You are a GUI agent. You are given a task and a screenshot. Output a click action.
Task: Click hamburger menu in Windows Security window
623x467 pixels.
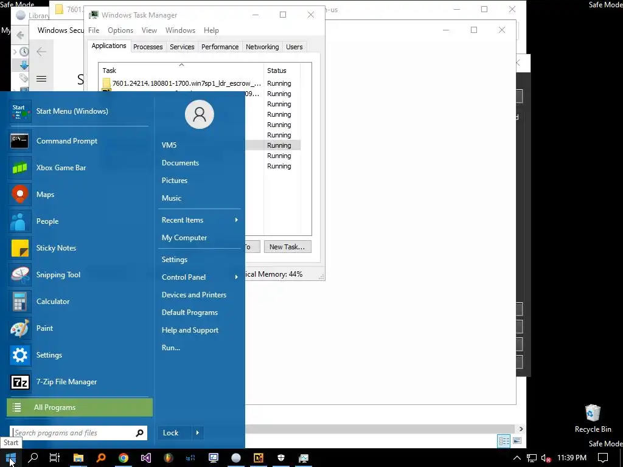click(x=41, y=78)
